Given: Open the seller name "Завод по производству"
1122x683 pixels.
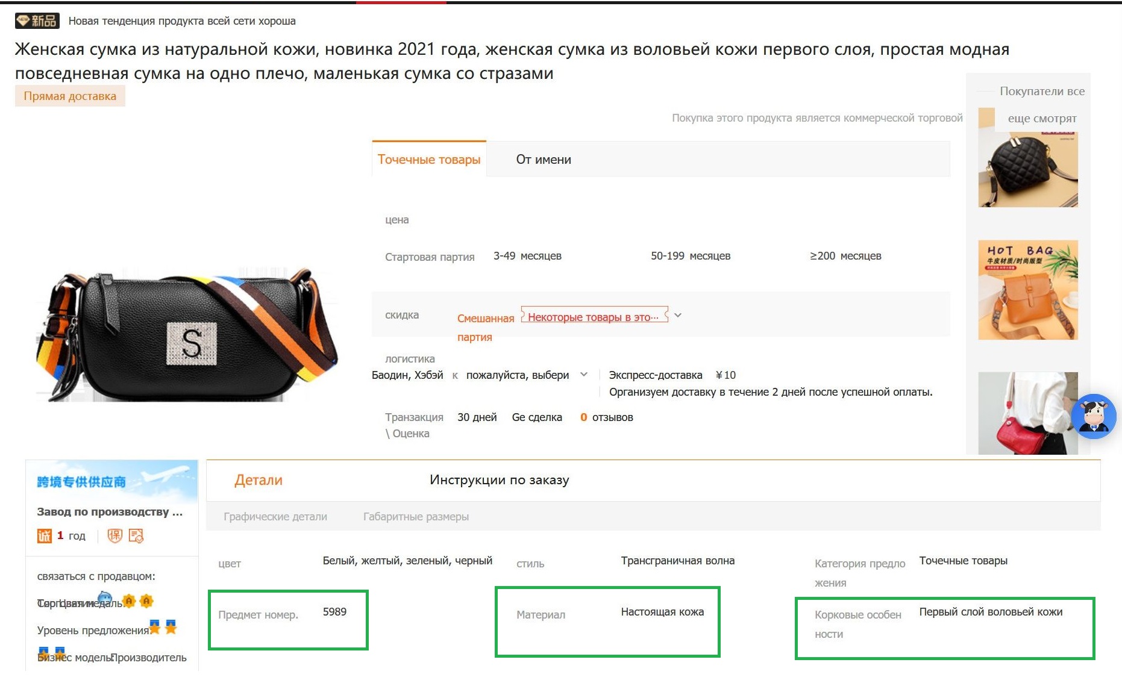Looking at the screenshot, I should tap(109, 512).
